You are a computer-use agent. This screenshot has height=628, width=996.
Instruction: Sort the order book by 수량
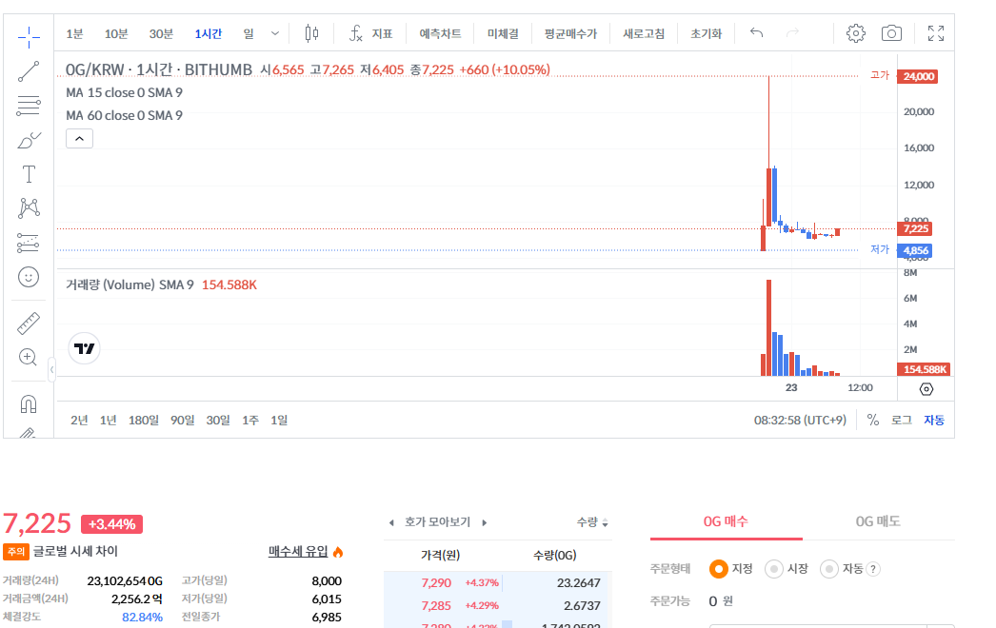(x=592, y=522)
